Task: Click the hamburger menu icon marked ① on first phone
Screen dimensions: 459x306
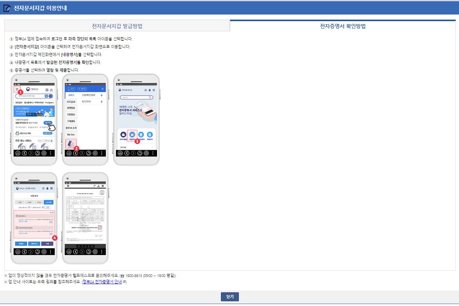Action: pyautogui.click(x=17, y=89)
